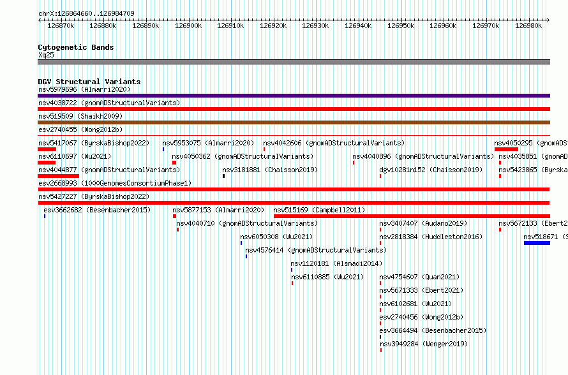Screen dimensions: 568x375
Task: Select the Xq25 band label
Action: coord(46,55)
